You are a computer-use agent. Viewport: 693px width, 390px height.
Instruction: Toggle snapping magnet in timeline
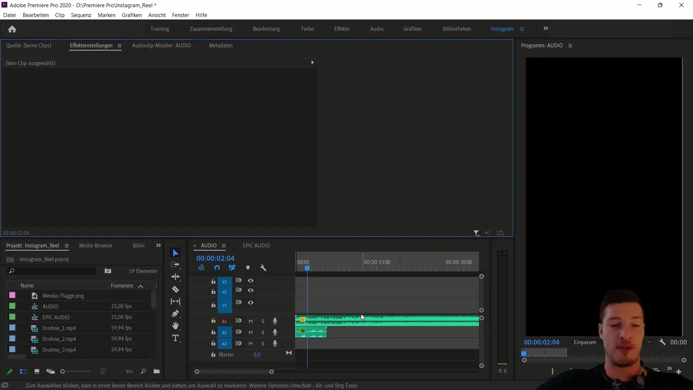217,268
